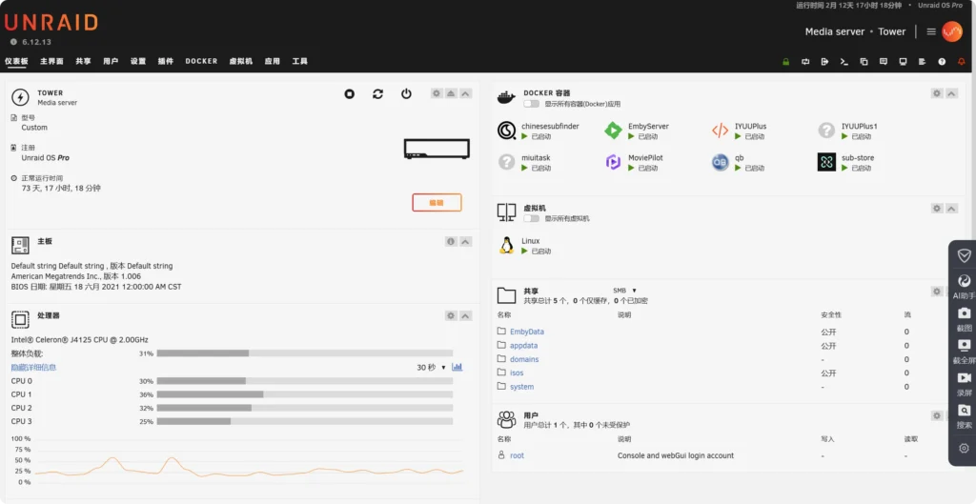Open the root user account

point(517,455)
